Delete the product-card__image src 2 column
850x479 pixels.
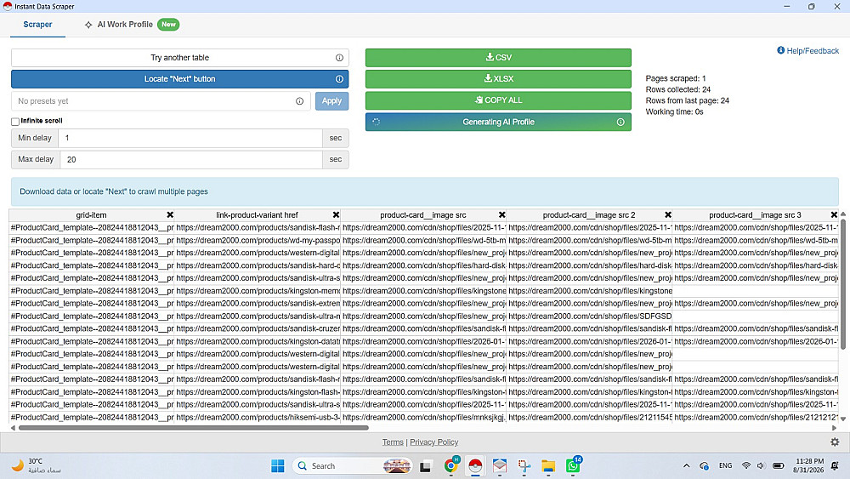tap(668, 214)
